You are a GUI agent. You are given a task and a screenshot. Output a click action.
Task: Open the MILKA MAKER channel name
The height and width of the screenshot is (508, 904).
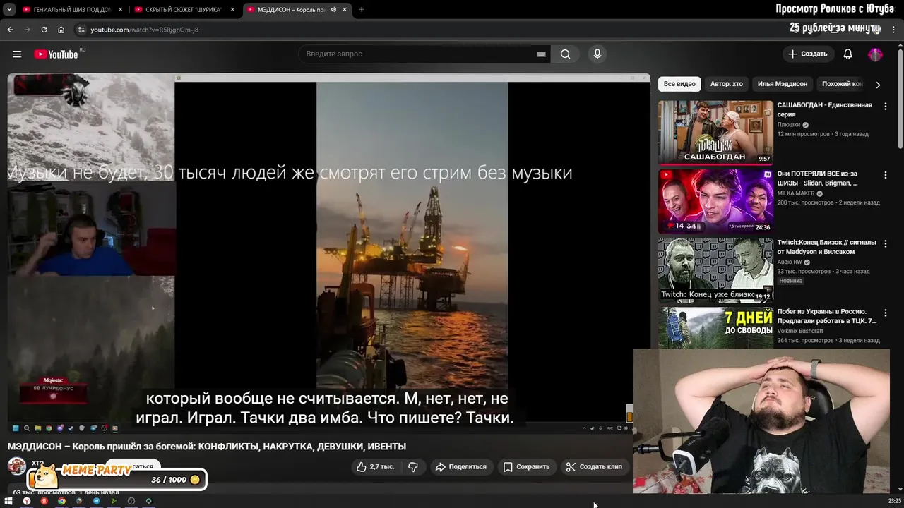coord(796,193)
